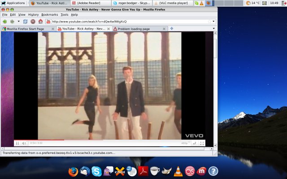Launch VLC from the dock
The width and height of the screenshot is (287, 179).
[x=178, y=171]
